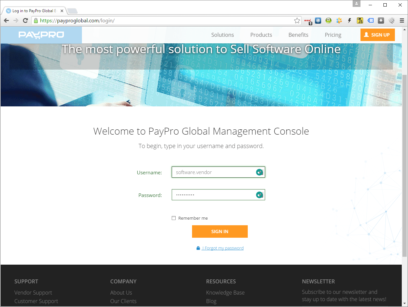Image resolution: width=408 pixels, height=307 pixels.
Task: Open the Products menu
Action: pyautogui.click(x=261, y=35)
